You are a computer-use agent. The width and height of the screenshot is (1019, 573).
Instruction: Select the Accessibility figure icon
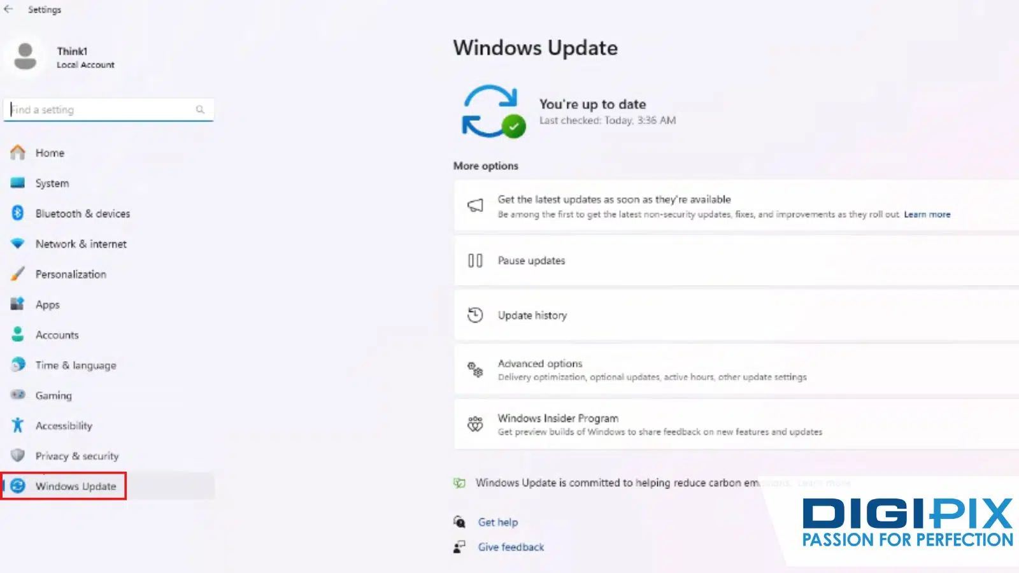18,425
